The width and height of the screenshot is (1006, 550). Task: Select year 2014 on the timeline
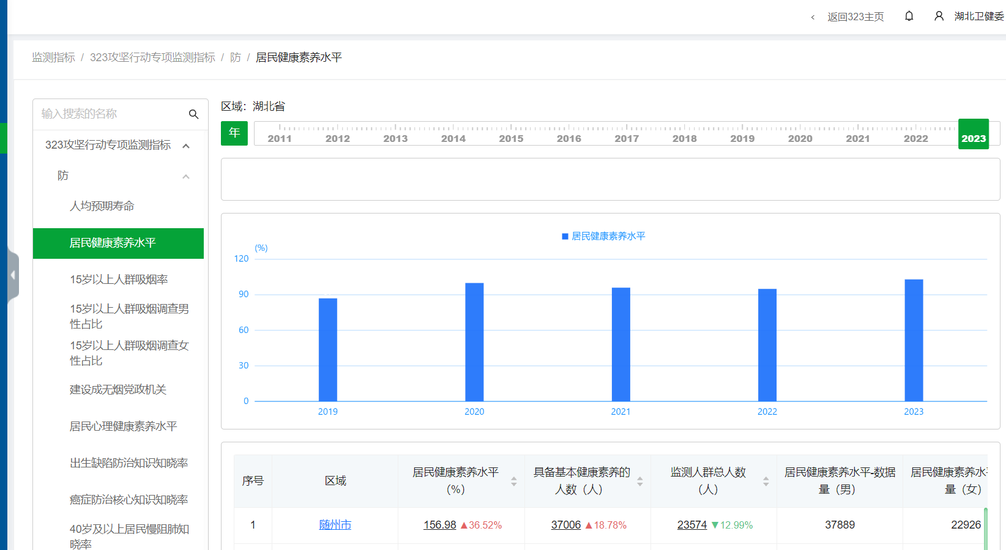pyautogui.click(x=453, y=138)
